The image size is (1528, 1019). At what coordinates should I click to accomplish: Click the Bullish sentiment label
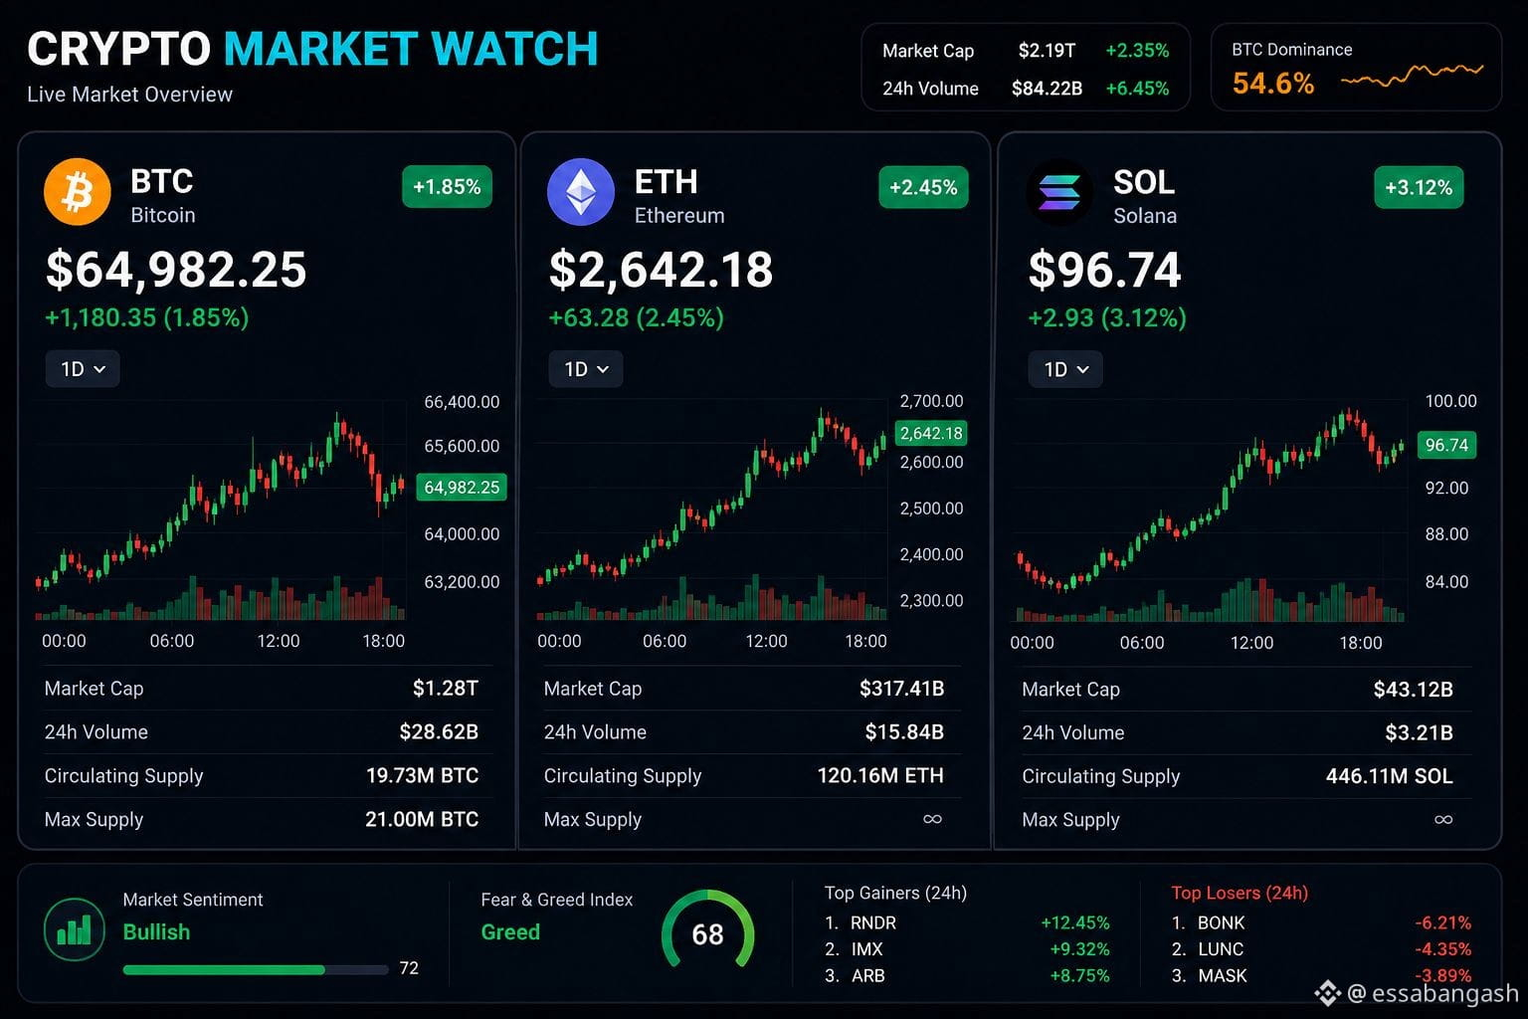click(156, 932)
